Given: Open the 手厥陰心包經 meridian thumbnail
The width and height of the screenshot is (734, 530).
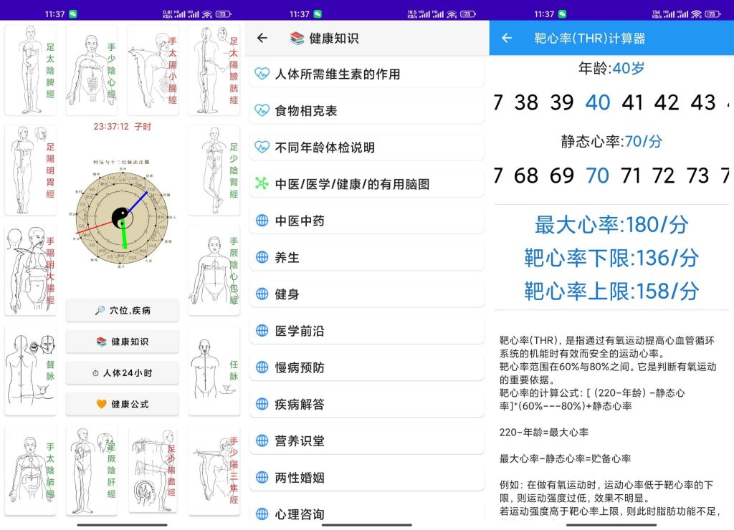Looking at the screenshot, I should 214,270.
